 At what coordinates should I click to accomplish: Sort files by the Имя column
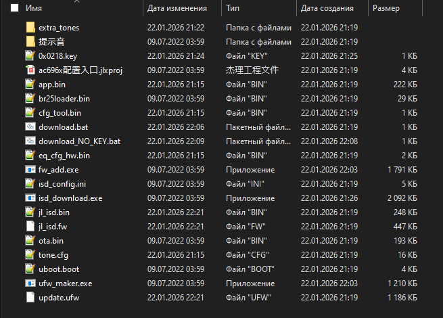(35, 9)
